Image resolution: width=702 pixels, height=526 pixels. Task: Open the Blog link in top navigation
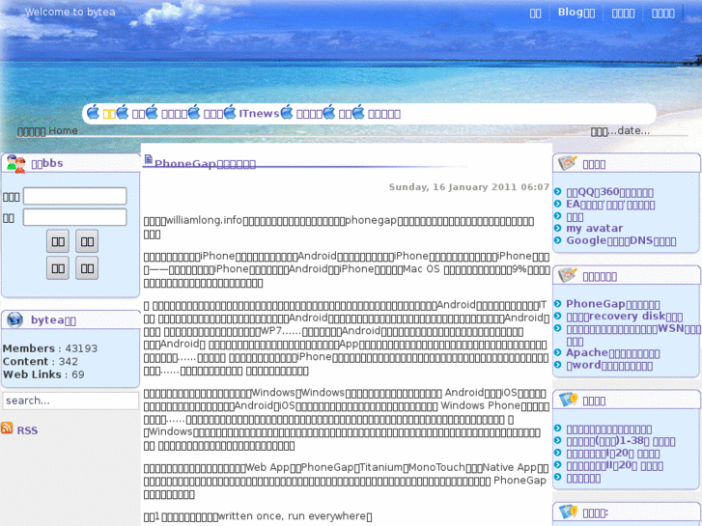click(576, 13)
